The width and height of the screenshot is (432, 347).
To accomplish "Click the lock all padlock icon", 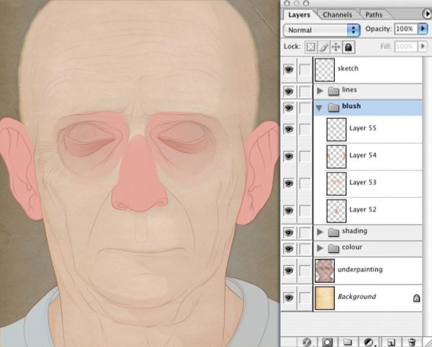I will (348, 47).
